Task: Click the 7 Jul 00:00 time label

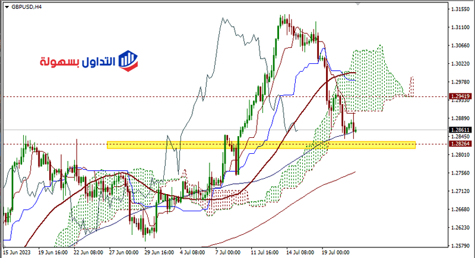Action: pyautogui.click(x=227, y=251)
